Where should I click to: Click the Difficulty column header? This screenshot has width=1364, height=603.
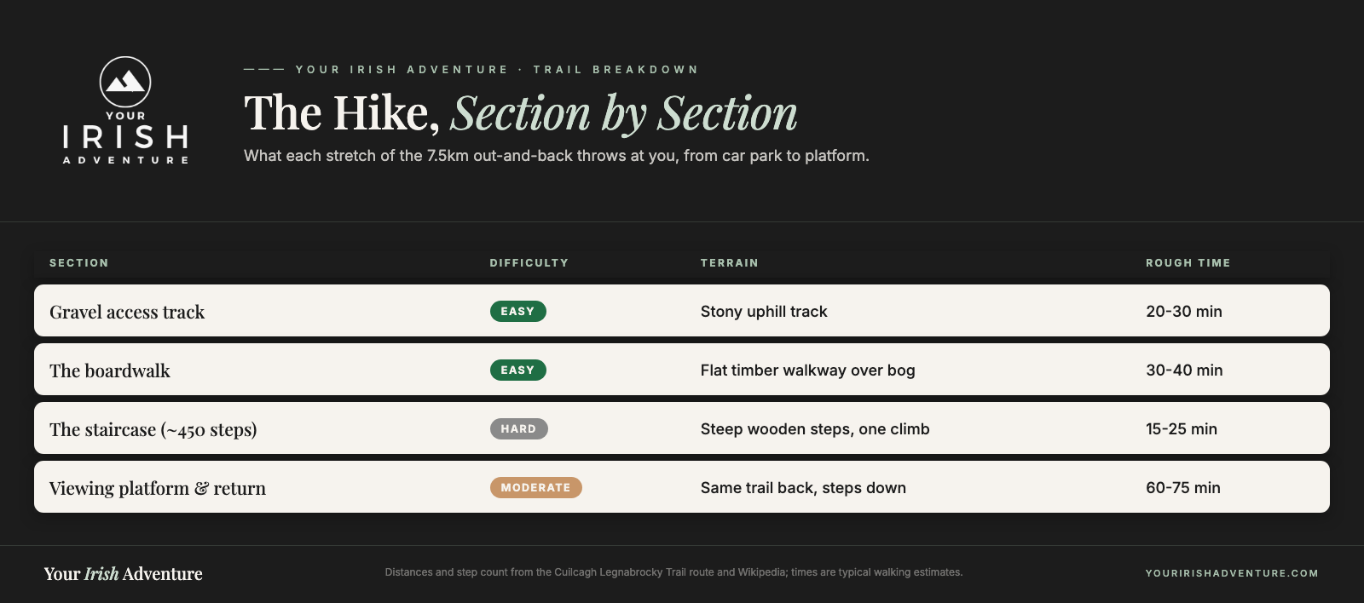[x=529, y=263]
